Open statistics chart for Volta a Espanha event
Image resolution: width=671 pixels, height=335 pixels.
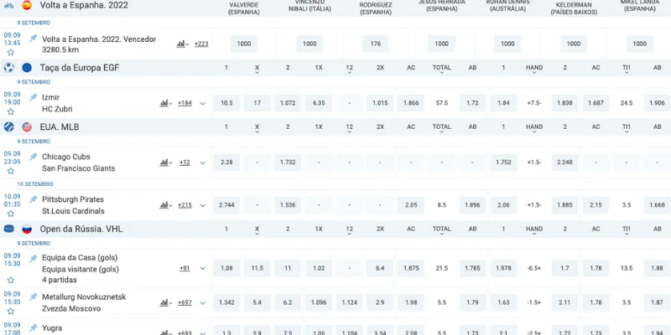point(182,44)
